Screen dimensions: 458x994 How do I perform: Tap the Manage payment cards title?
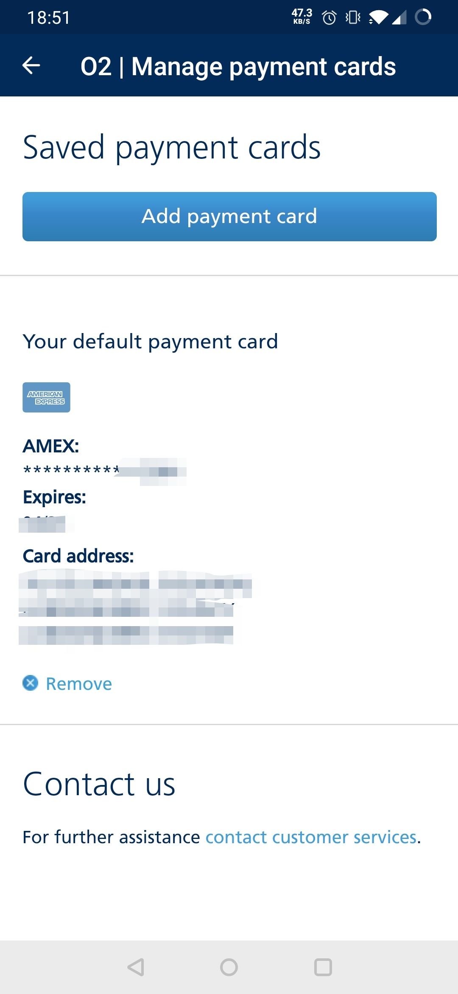(x=238, y=67)
